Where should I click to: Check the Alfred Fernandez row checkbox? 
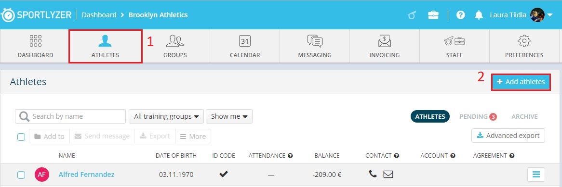coord(21,175)
